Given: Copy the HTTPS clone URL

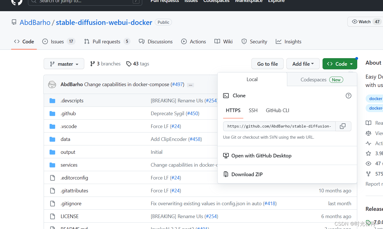Looking at the screenshot, I should pyautogui.click(x=343, y=126).
